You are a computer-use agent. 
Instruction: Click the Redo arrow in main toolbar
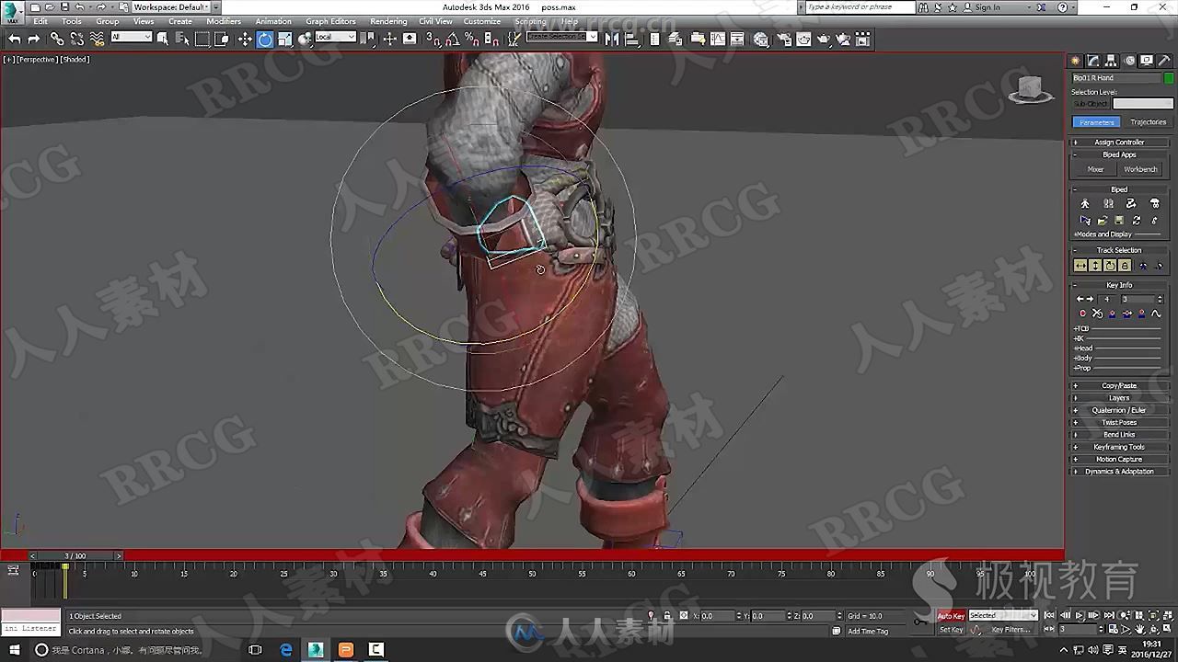click(34, 39)
